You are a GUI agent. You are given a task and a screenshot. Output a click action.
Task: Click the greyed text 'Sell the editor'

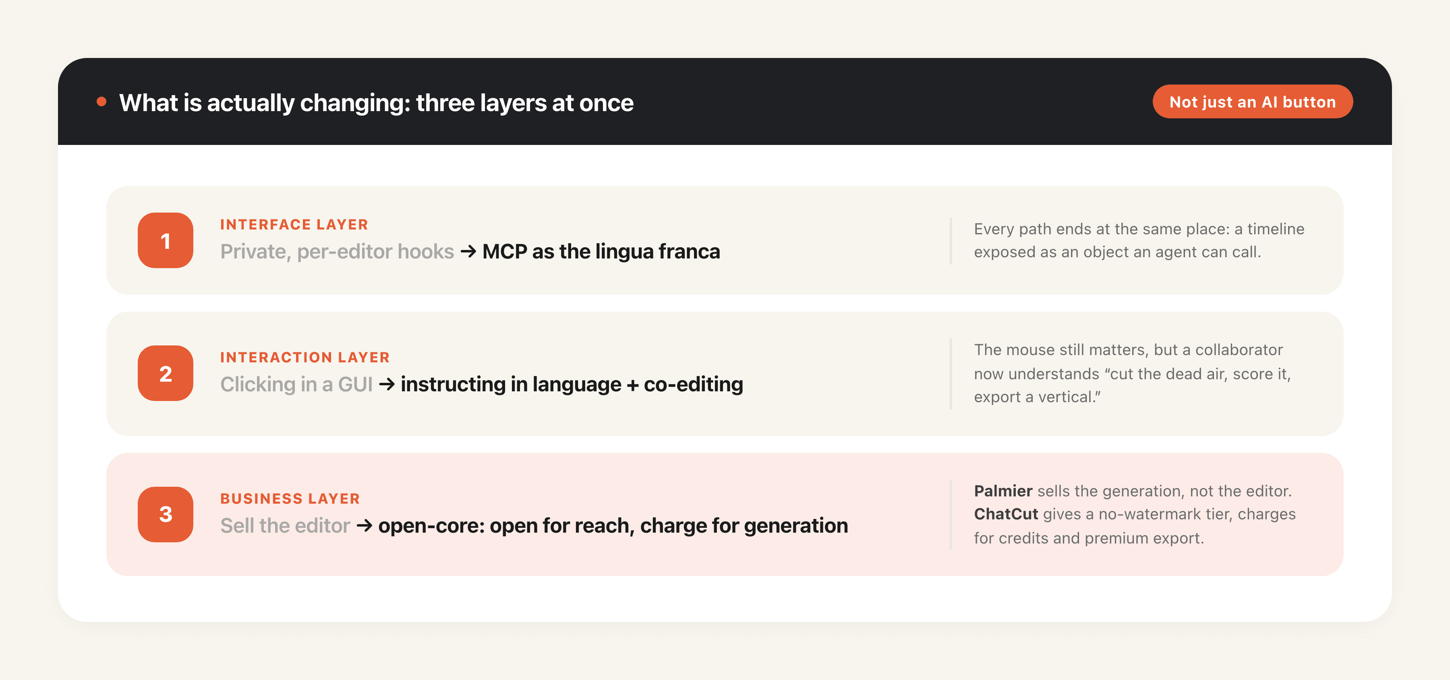coord(285,525)
